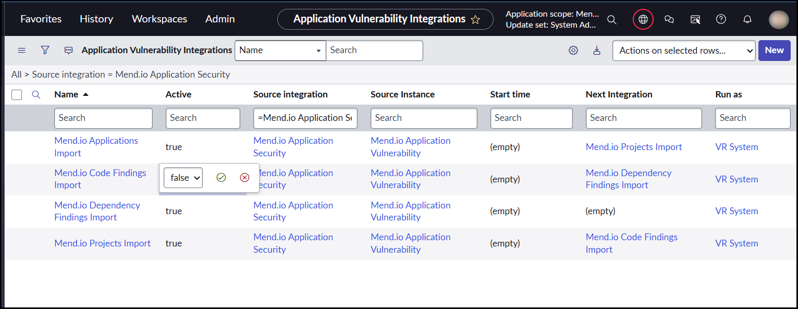Open the Workspaces menu

point(159,19)
